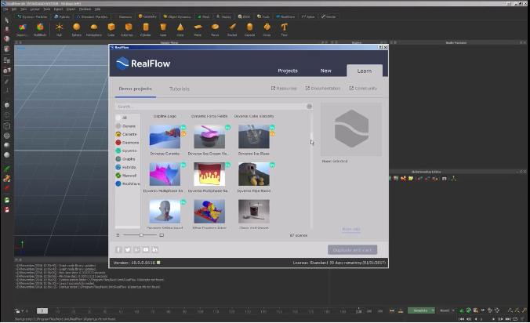
Task: Click the green Simulate button
Action: tap(419, 310)
